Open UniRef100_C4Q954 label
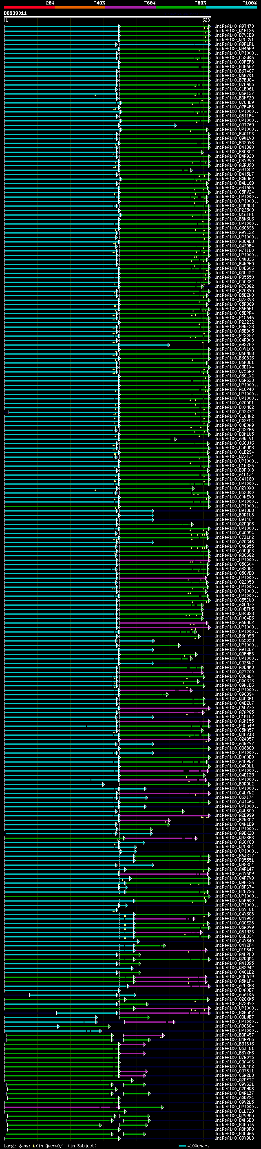Viewport: 261px width, 1149px height. [234, 533]
